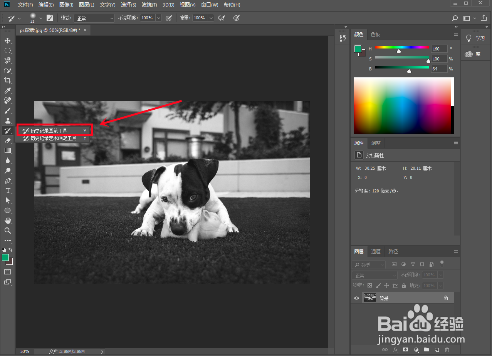This screenshot has width=492, height=356.
Task: Pick a color in the color spectrum field
Action: tap(402, 105)
